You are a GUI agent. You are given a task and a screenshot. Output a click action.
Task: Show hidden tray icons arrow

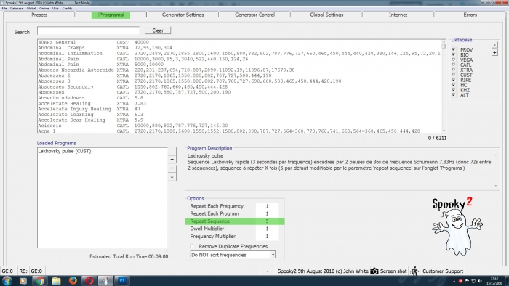(x=454, y=281)
